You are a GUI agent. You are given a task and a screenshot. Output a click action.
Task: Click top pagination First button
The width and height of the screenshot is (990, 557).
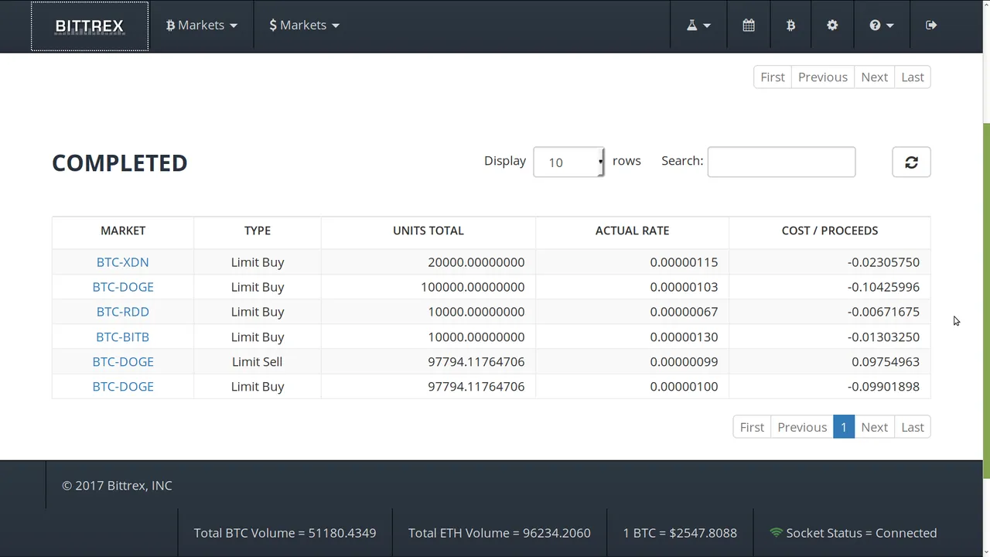tap(773, 77)
